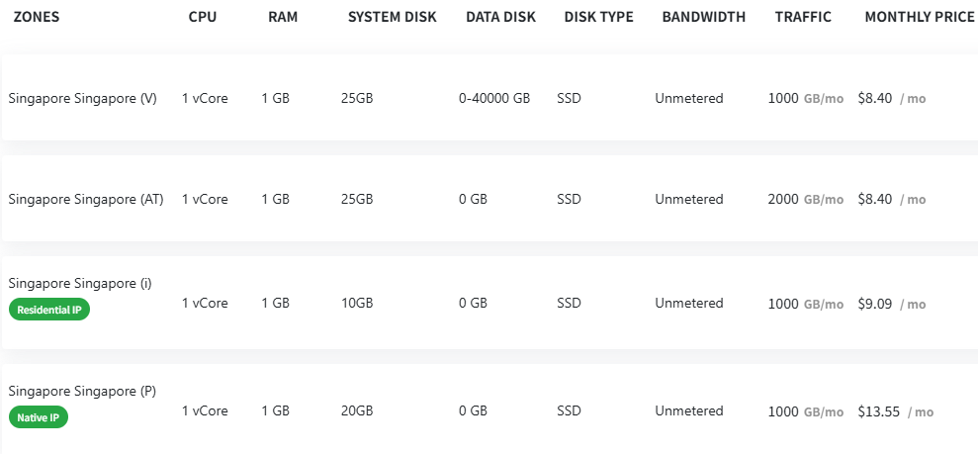Click the 10GB system disk value
This screenshot has height=454, width=978.
pos(357,304)
